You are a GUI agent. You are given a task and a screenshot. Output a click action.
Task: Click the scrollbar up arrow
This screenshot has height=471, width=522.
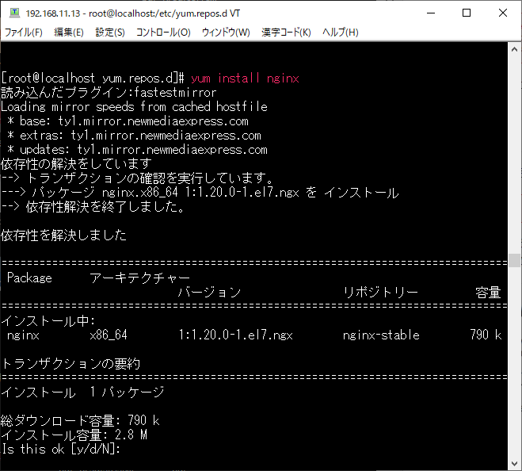coord(515,49)
